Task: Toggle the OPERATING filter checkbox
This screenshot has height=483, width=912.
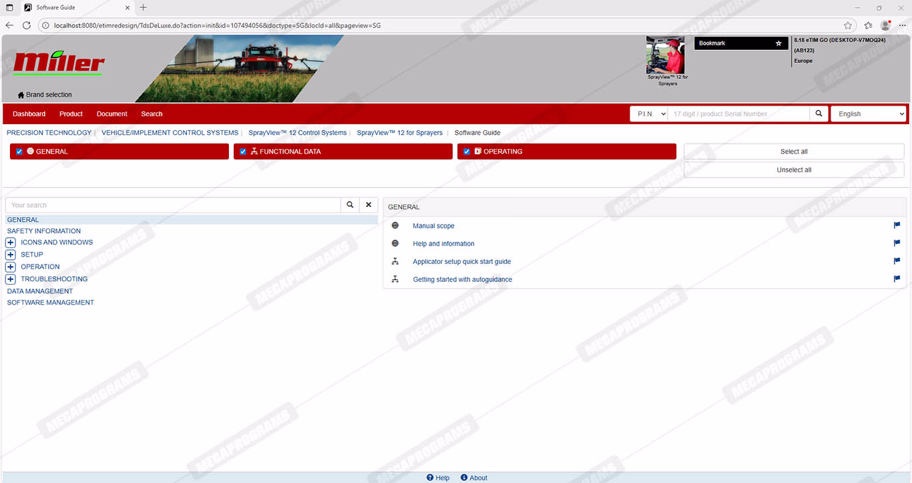Action: coord(467,152)
